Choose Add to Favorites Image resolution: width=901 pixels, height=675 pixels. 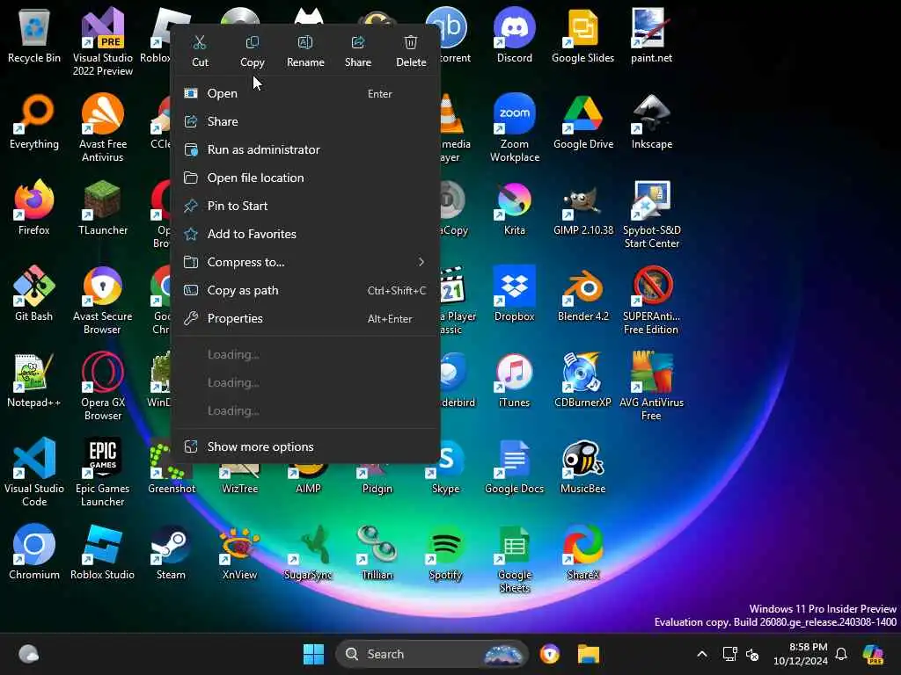tap(305, 234)
